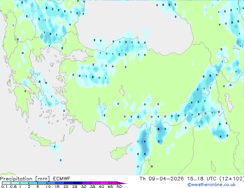This screenshot has width=244, height=188.
Task: Click the 0.1–0.5 mm legend color box
Action: coord(7,183)
